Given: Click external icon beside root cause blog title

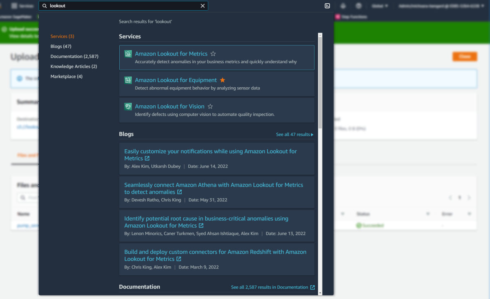Looking at the screenshot, I should tap(201, 226).
